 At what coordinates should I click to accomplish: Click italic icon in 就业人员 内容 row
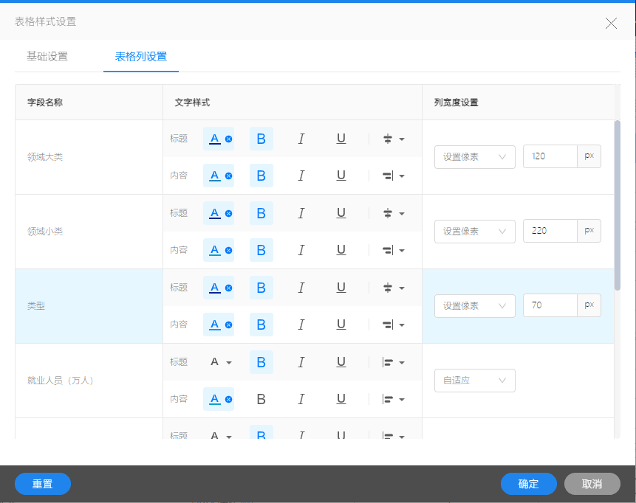coord(301,399)
